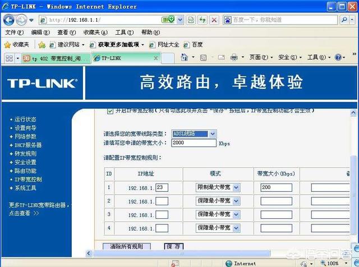Open Quick Tabs grid icon
This screenshot has width=359, height=267.
[x=9, y=58]
